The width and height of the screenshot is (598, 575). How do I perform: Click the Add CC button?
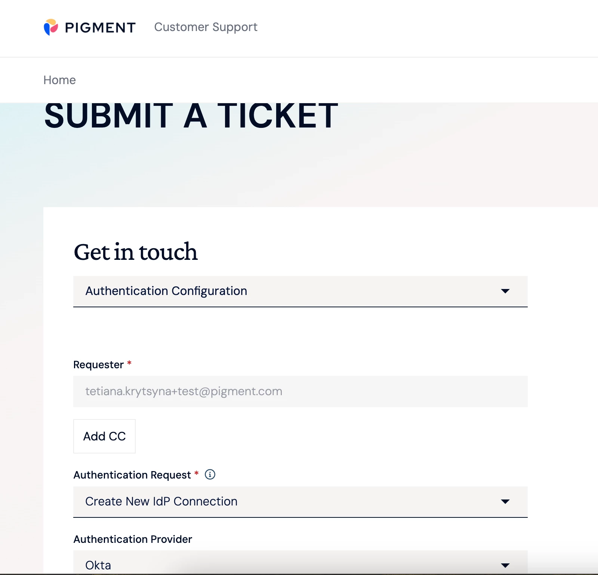click(104, 436)
